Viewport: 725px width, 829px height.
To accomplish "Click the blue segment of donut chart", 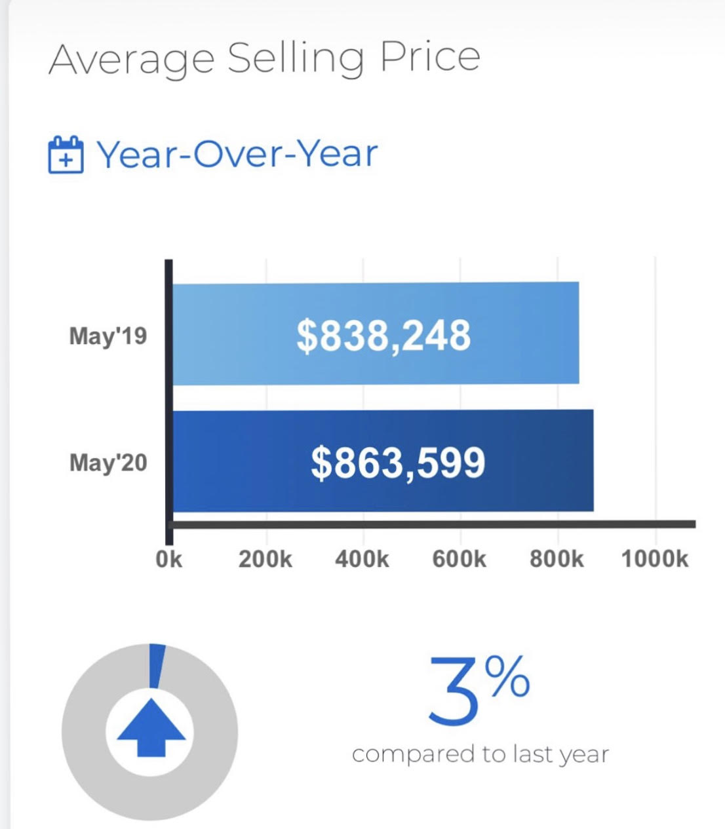I will pyautogui.click(x=157, y=665).
